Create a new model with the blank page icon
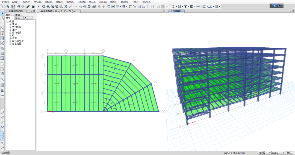Image resolution: width=295 pixels, height=155 pixels. [x=4, y=6]
